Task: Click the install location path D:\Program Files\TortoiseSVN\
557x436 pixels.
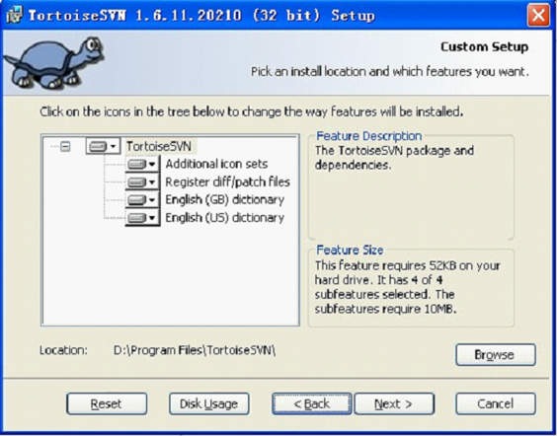Action: tap(195, 350)
